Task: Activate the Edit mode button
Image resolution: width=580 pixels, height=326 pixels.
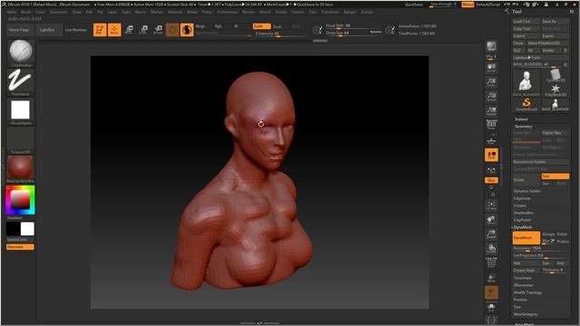Action: coord(100,30)
